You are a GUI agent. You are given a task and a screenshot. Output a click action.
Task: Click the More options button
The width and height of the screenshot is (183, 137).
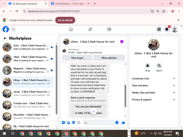pyautogui.click(x=109, y=58)
